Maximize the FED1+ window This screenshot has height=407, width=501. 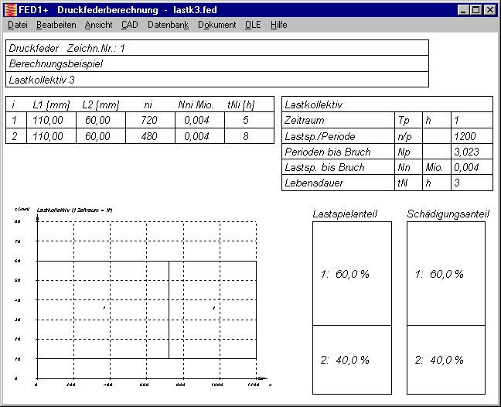(475, 10)
